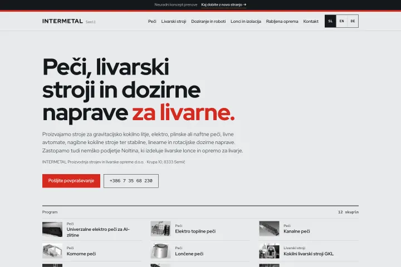This screenshot has height=267, width=401.
Task: Switch language to DE
Action: click(353, 21)
